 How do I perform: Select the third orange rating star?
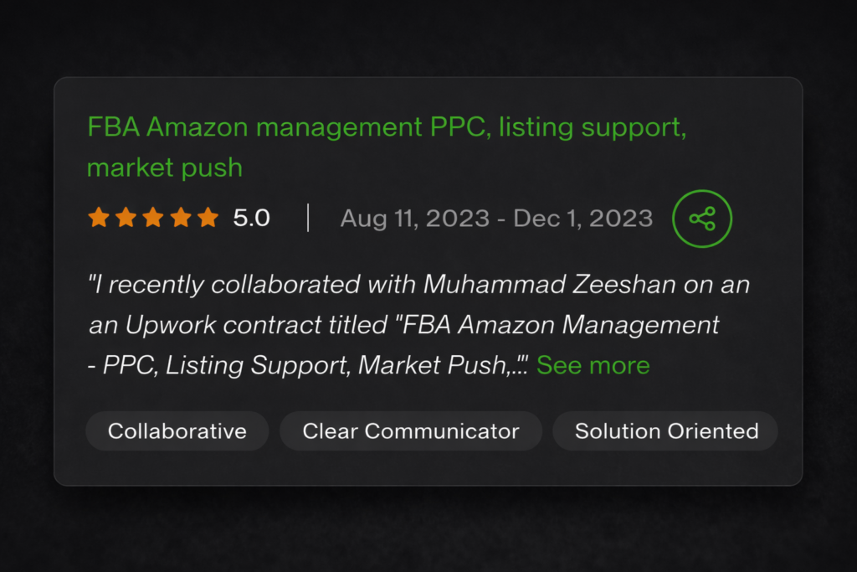[x=153, y=219]
